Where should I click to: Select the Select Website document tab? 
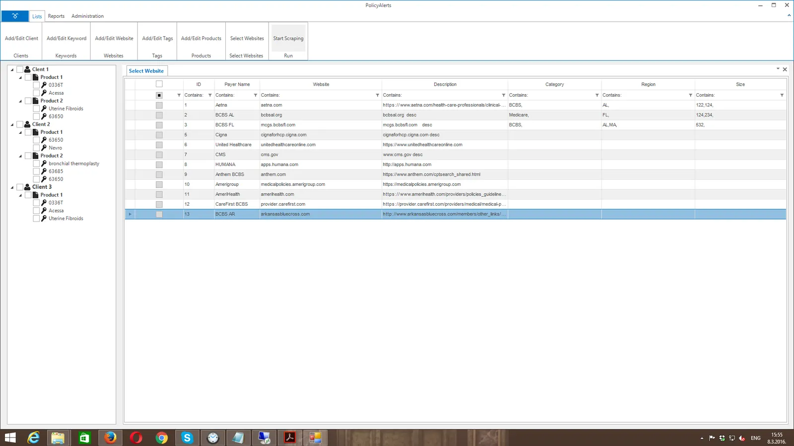[146, 71]
